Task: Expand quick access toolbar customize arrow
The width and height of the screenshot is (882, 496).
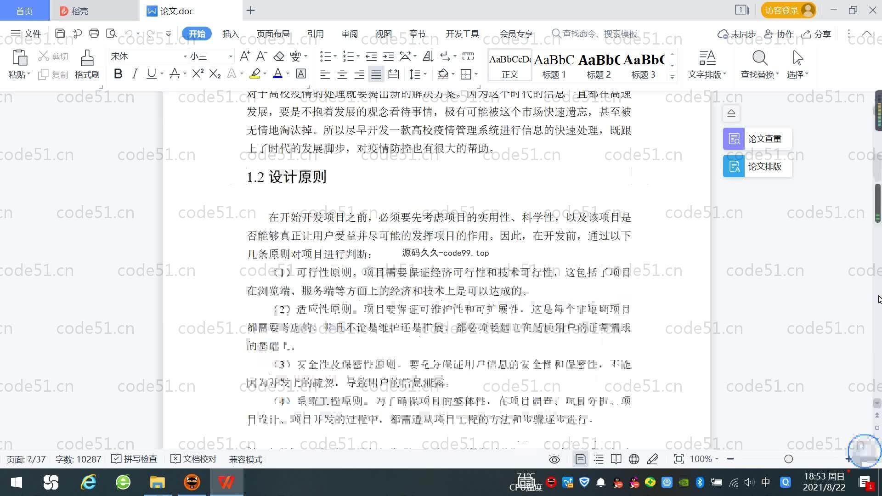Action: click(x=169, y=34)
